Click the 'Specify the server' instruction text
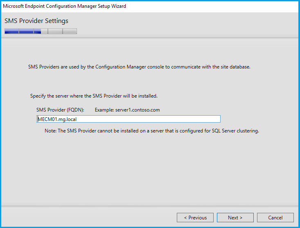This screenshot has height=228, width=300. [x=94, y=96]
